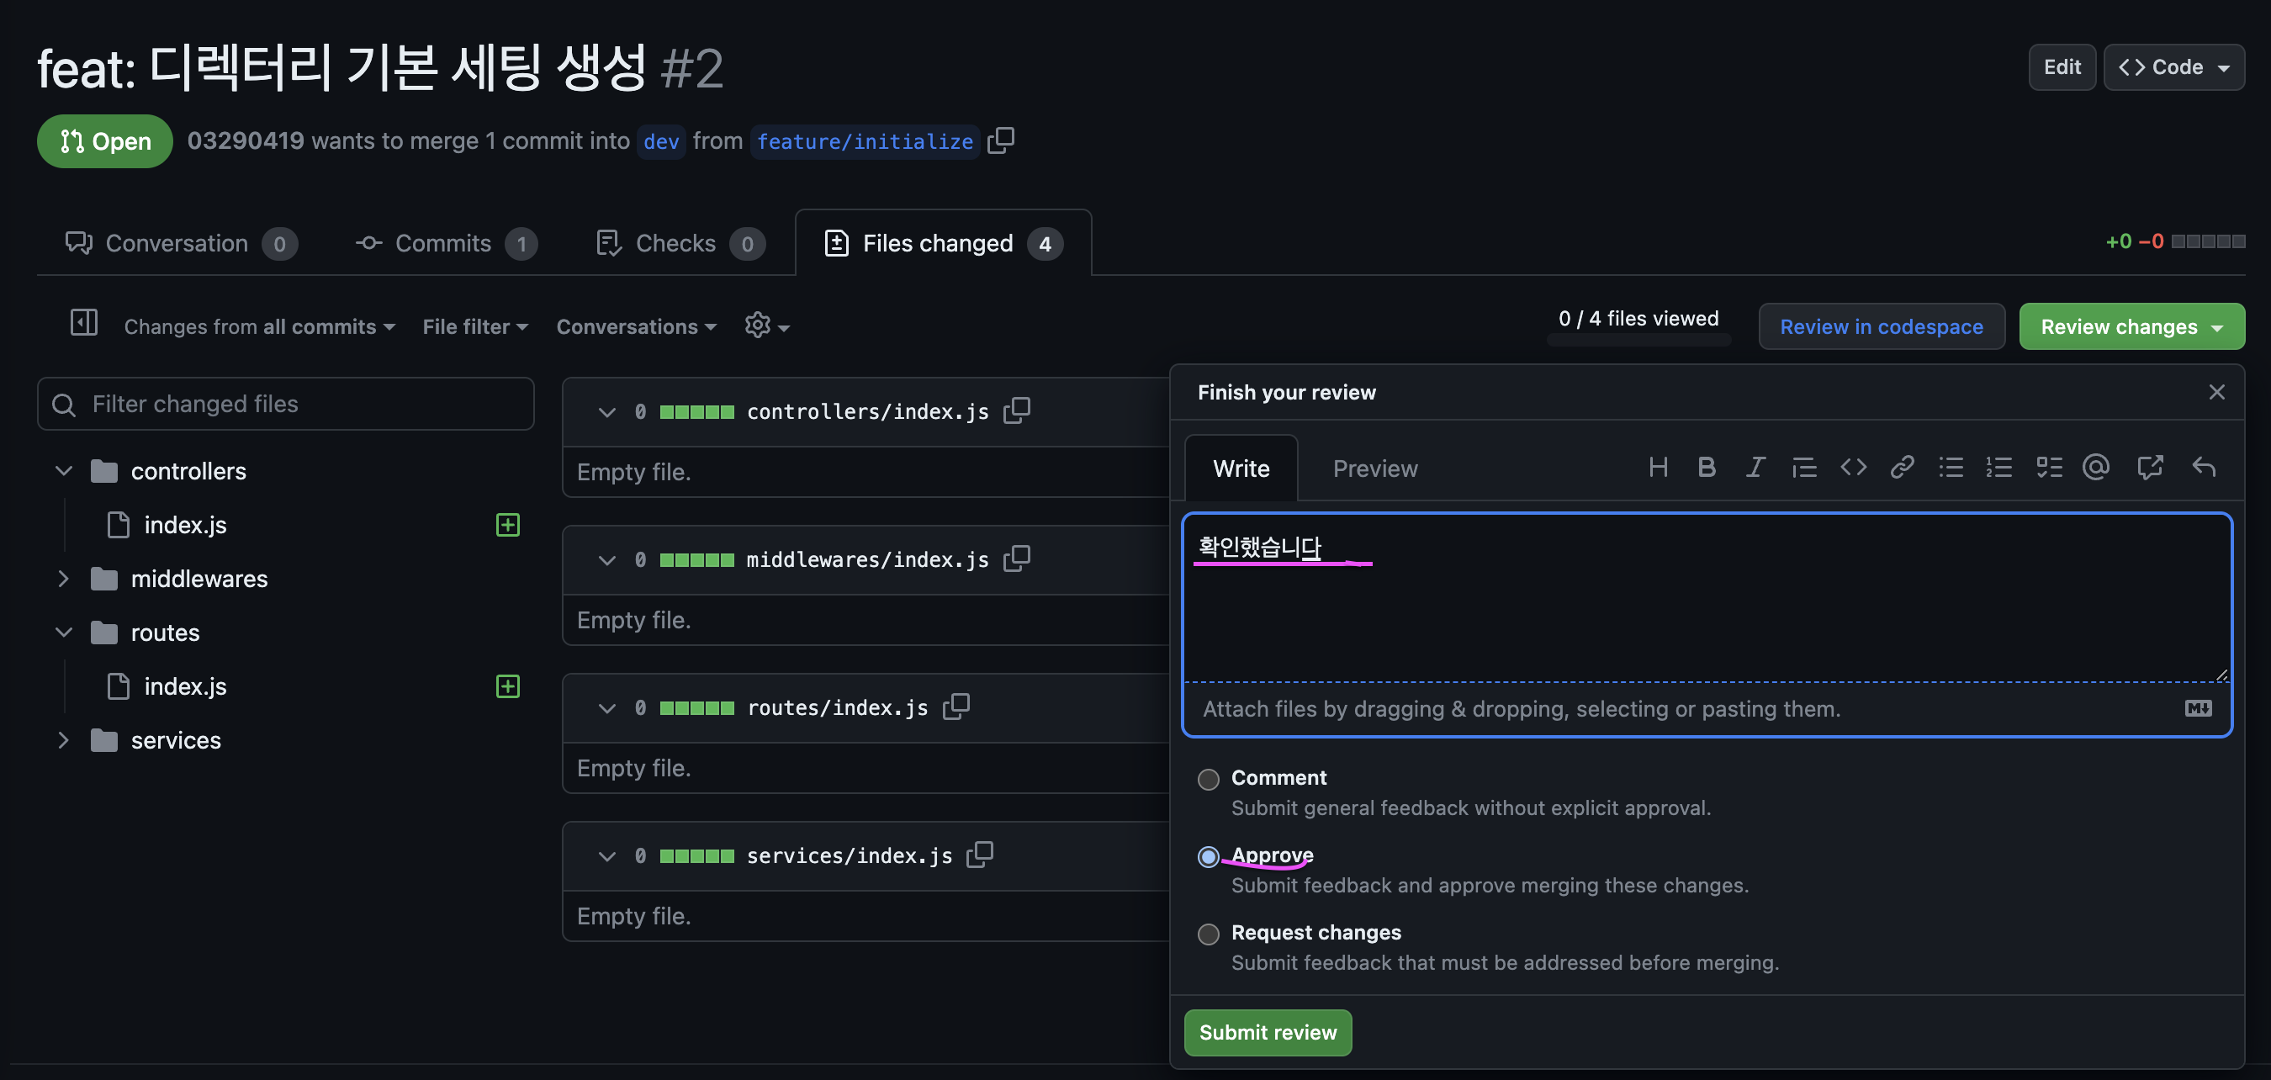Viewport: 2271px width, 1080px height.
Task: Insert a task list
Action: click(x=2049, y=468)
